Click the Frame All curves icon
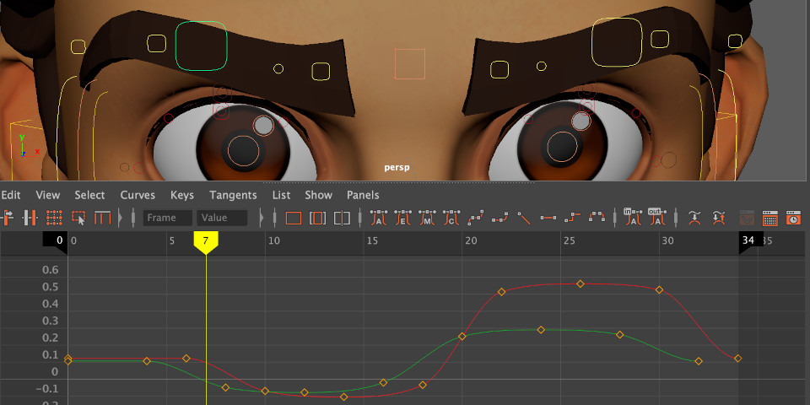Screen dimensions: 810x405 pyautogui.click(x=294, y=218)
